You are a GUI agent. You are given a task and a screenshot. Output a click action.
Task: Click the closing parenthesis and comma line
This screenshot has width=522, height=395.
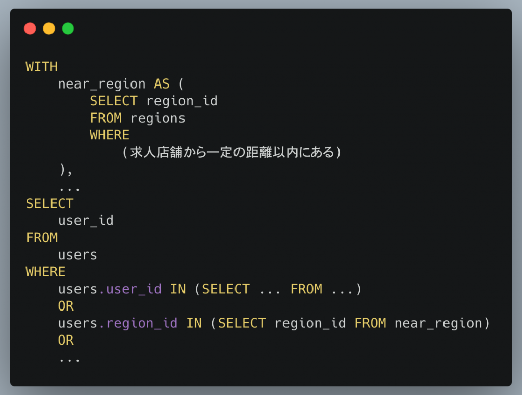[66, 170]
